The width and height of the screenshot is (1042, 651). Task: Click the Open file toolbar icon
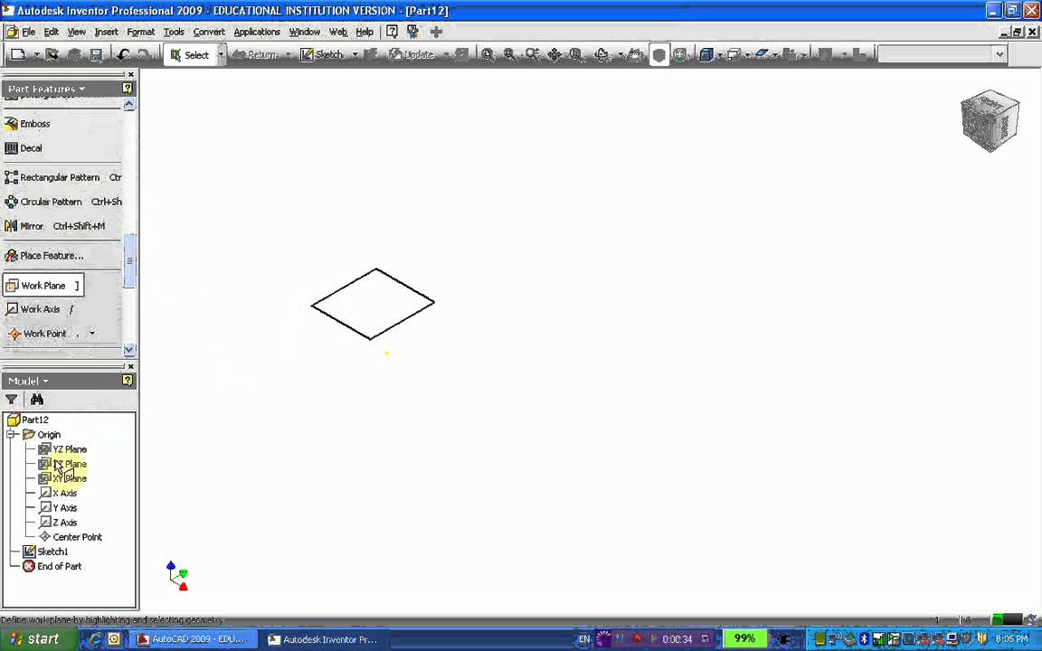pyautogui.click(x=52, y=54)
